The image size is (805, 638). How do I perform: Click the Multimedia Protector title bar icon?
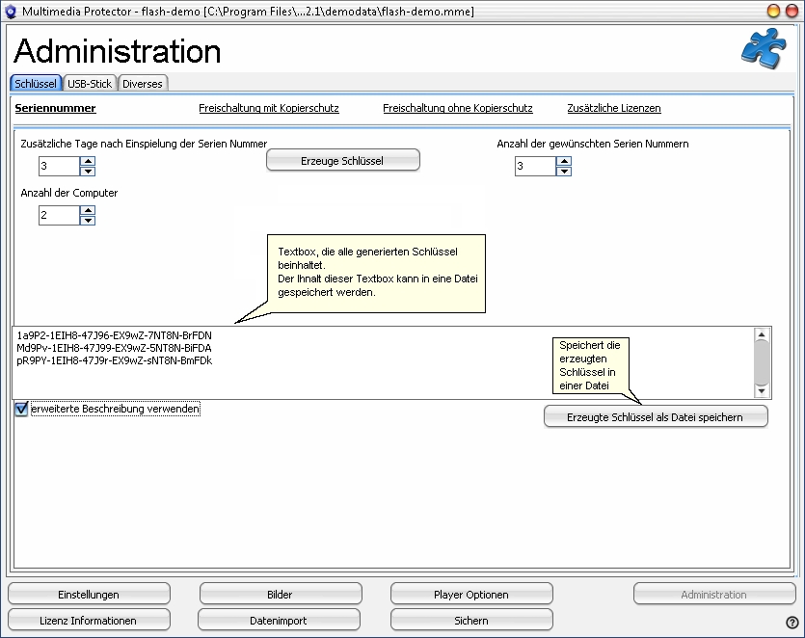coord(11,11)
